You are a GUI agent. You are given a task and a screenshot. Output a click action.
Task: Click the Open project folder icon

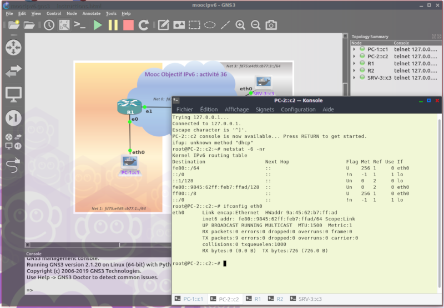[29, 25]
